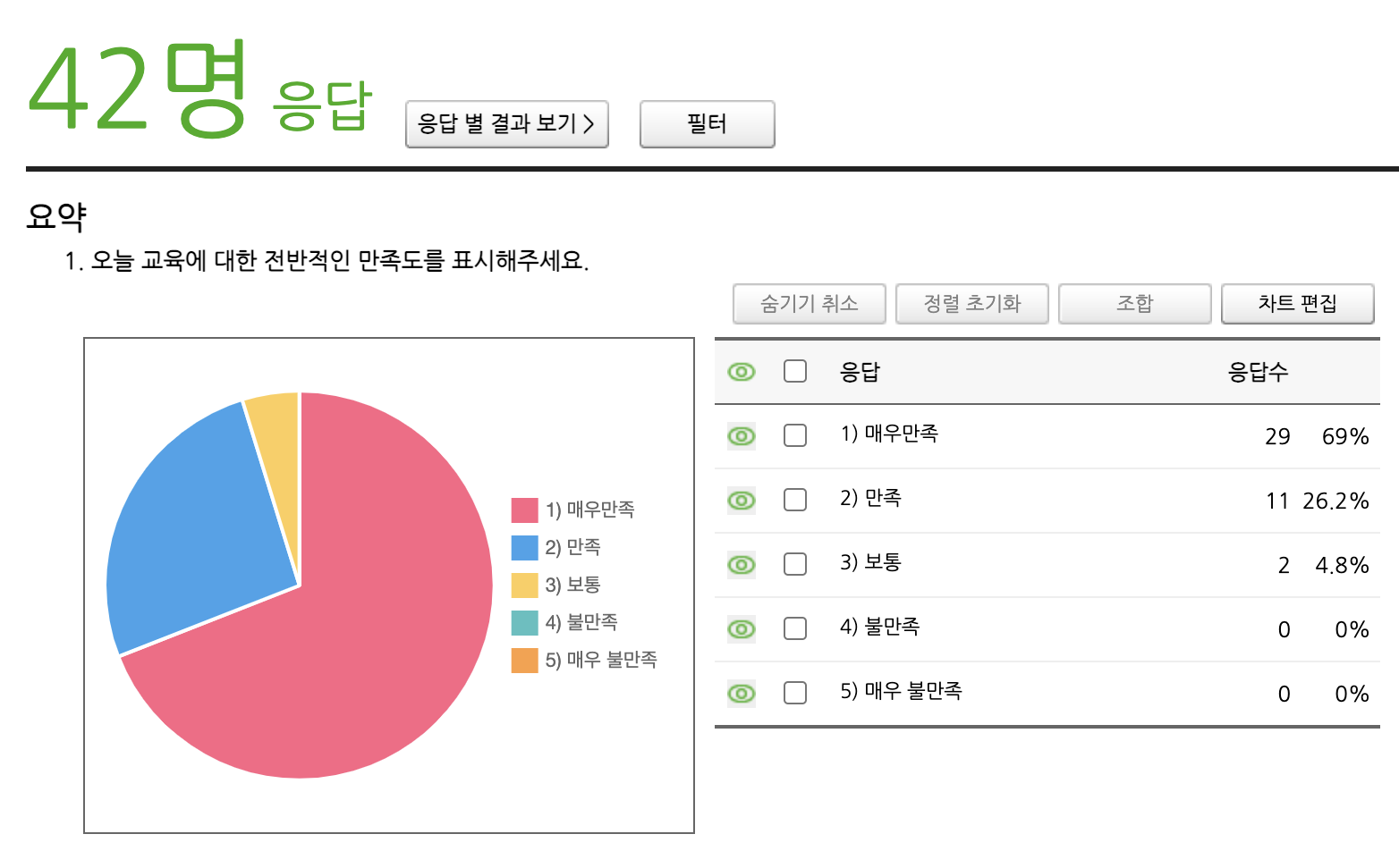The width and height of the screenshot is (1399, 851).
Task: Toggle eye icon for 매우 불만족 row
Action: (741, 694)
